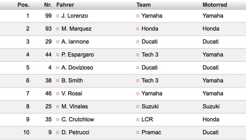Click the icon before Tech 3 in B. Smith's row
The width and height of the screenshot is (246, 140).
click(x=138, y=81)
